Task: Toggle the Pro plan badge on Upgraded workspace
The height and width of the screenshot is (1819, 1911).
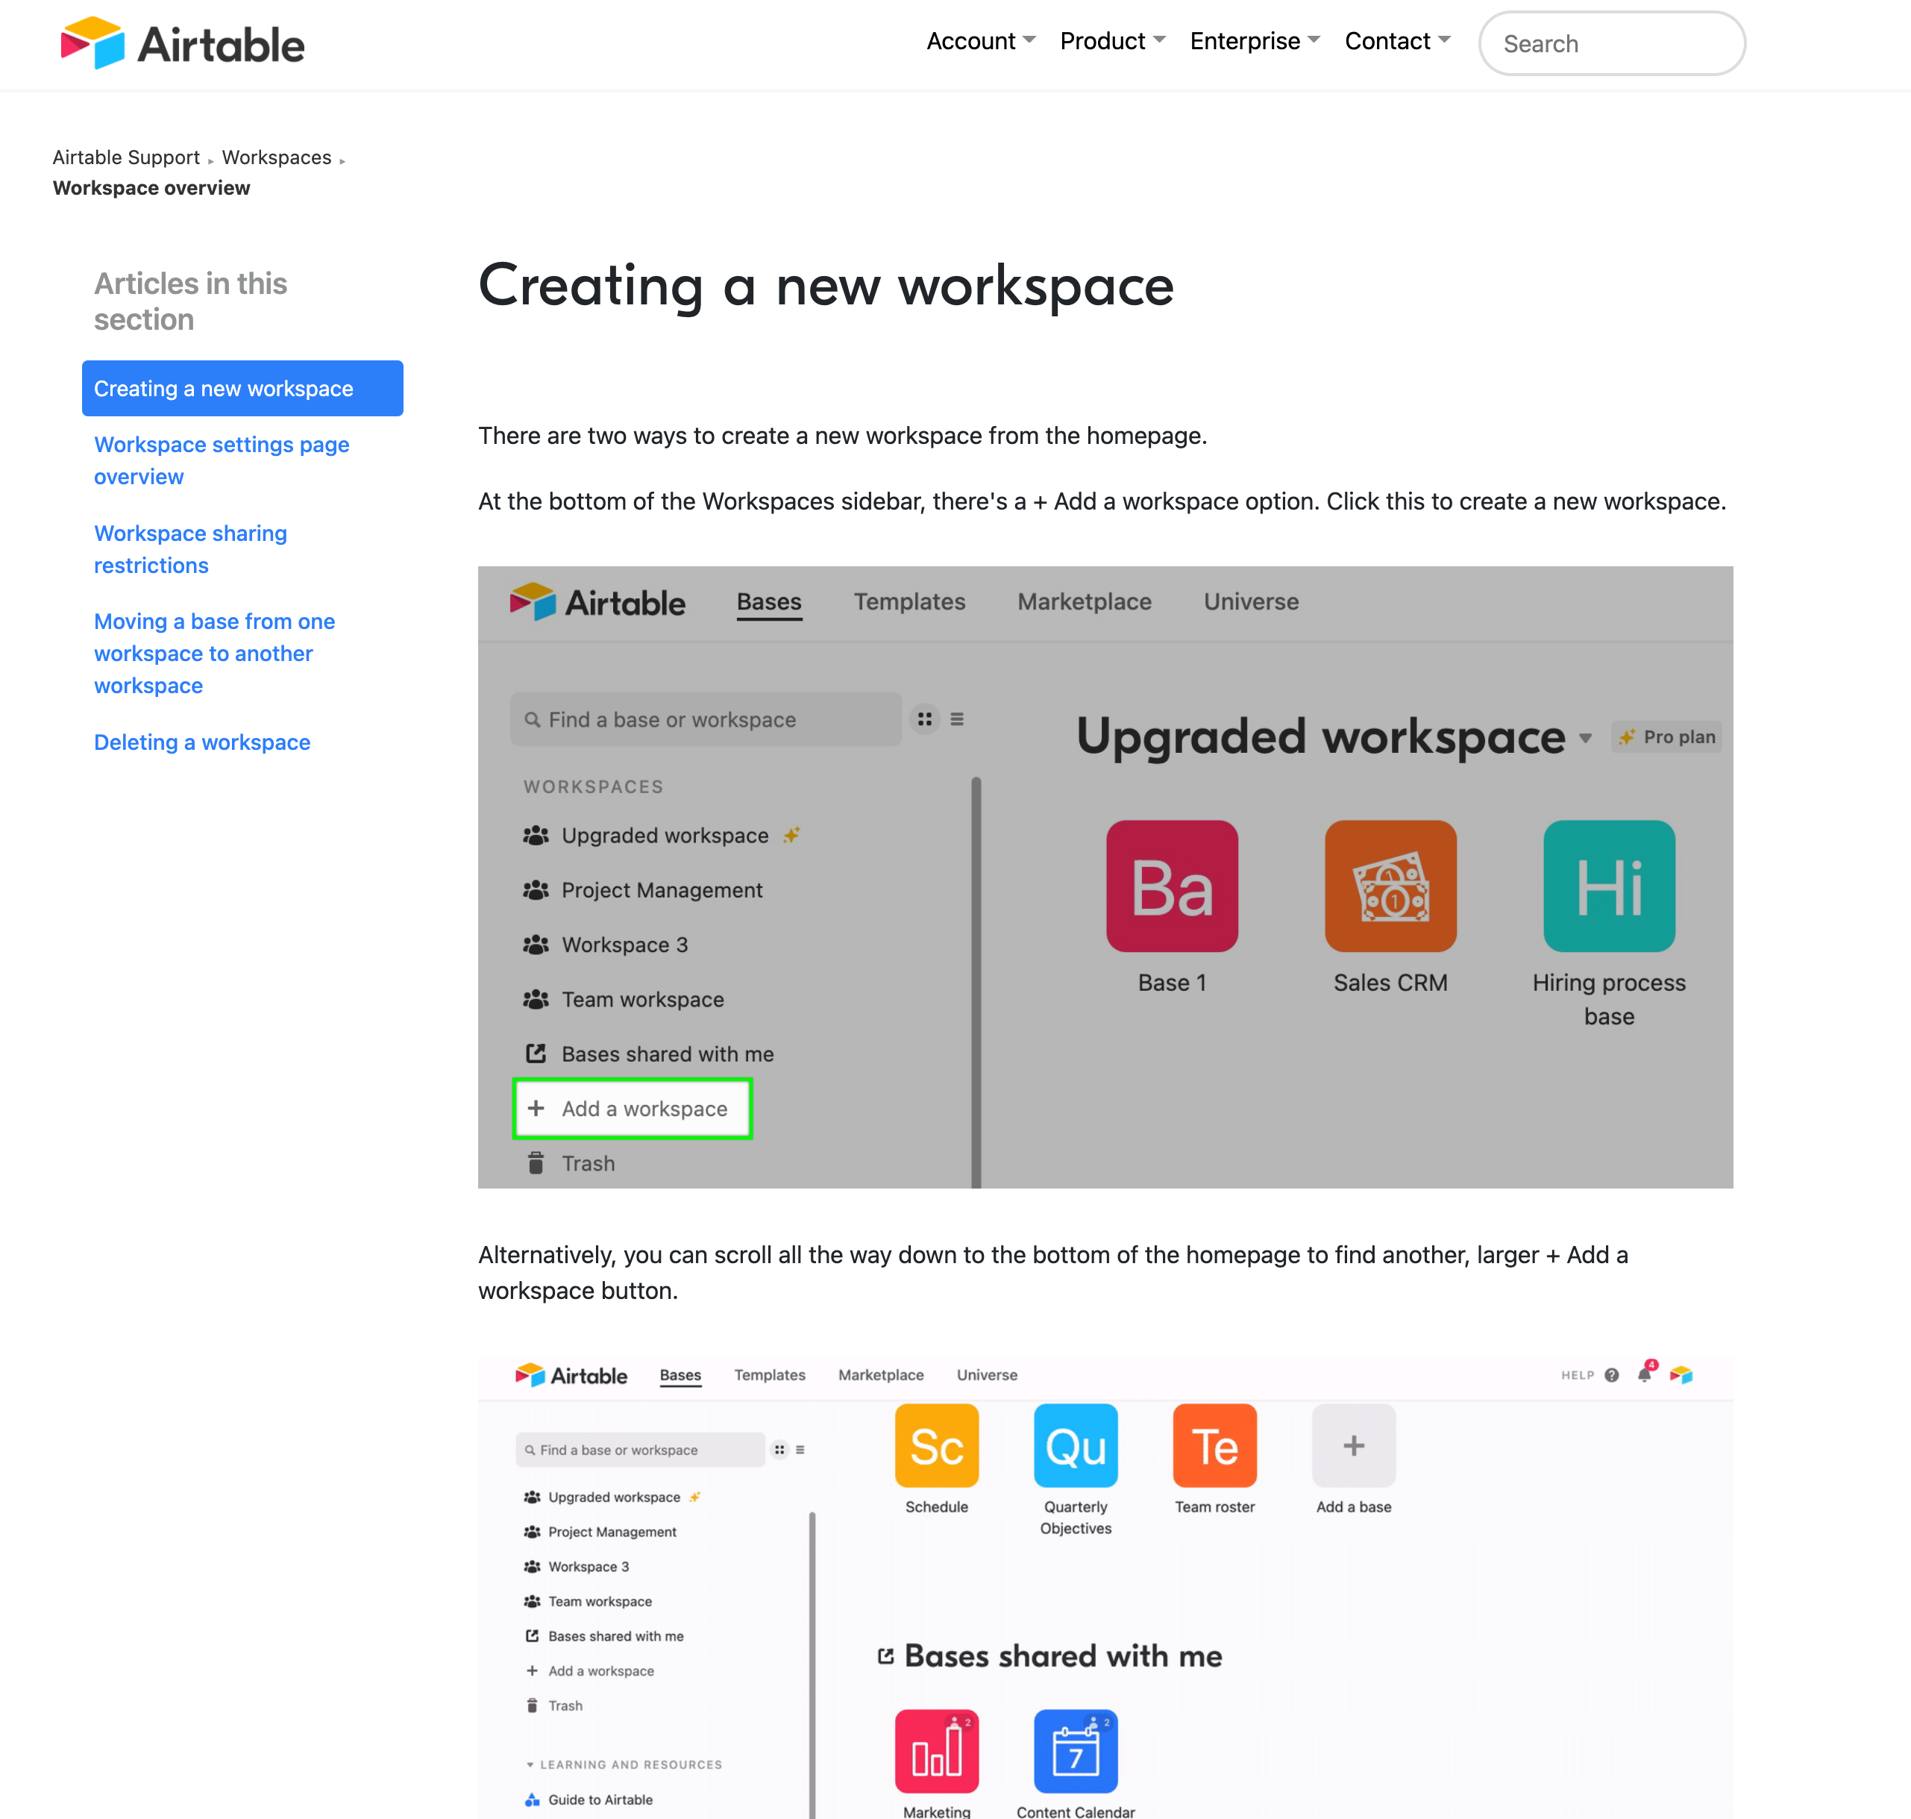Action: [1672, 736]
